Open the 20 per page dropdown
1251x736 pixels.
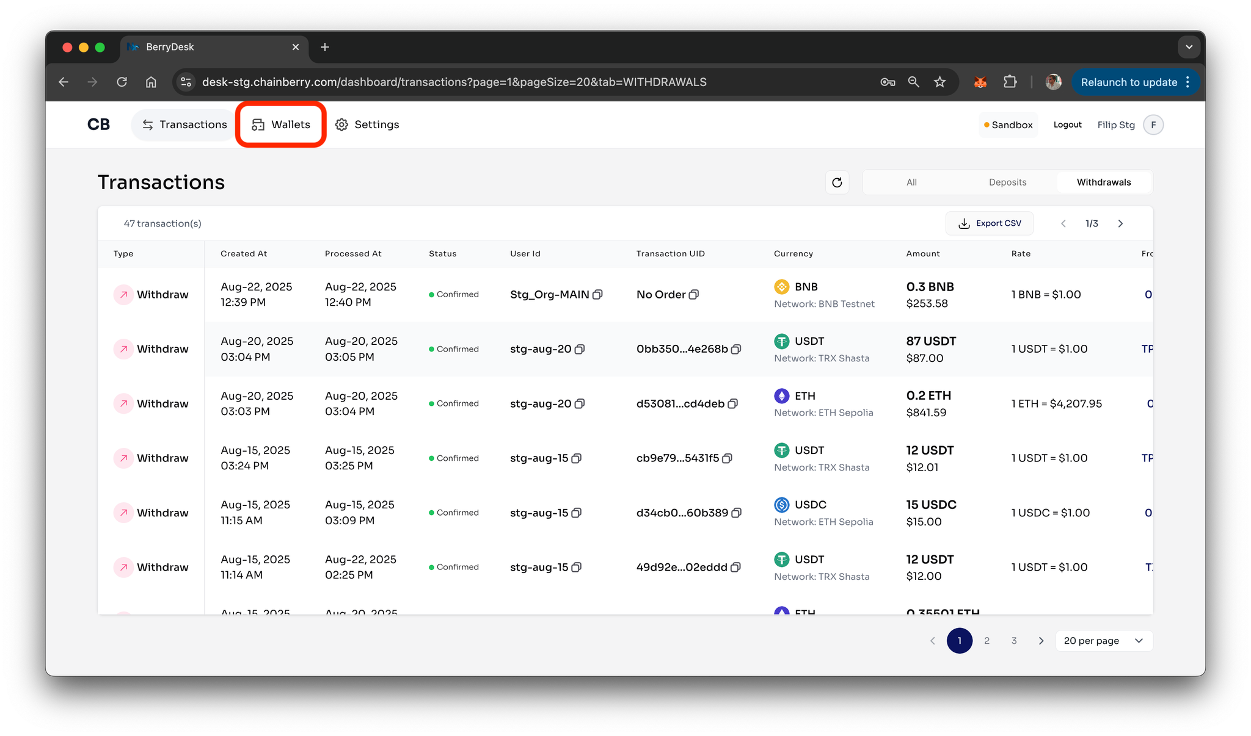click(1103, 641)
